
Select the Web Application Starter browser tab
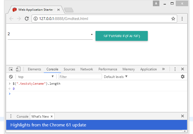pos(36,10)
